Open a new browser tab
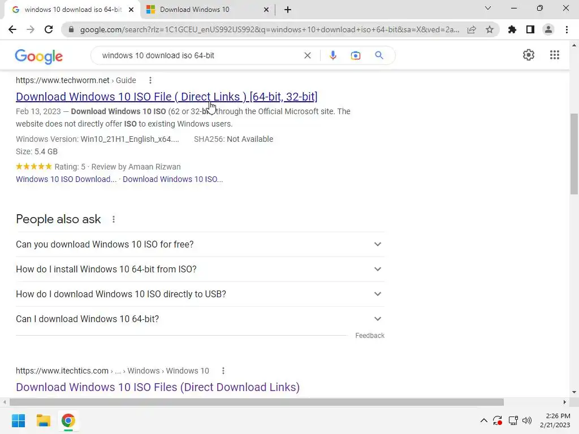The image size is (579, 434). pos(288,10)
